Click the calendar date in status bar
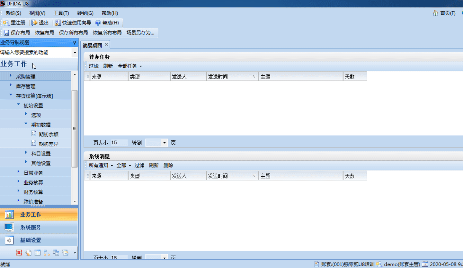The height and width of the screenshot is (268, 463). point(442,264)
